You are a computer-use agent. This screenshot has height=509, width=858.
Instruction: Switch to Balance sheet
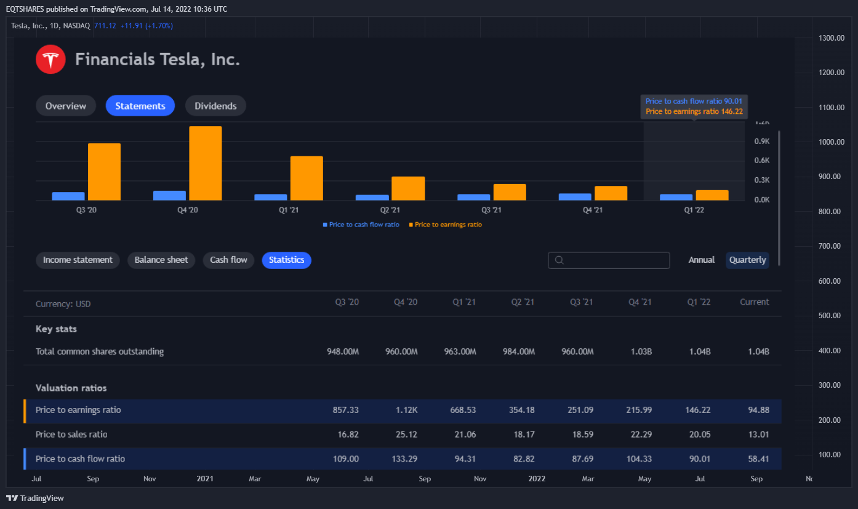click(x=161, y=260)
